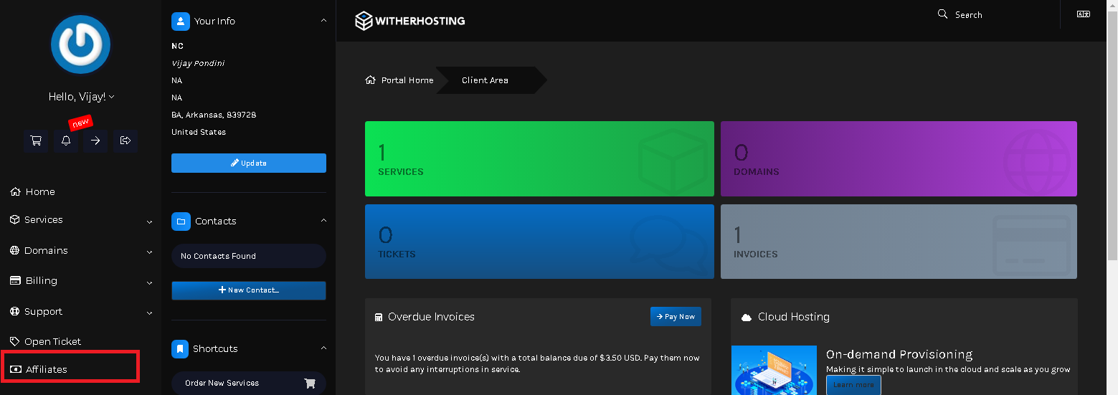The image size is (1118, 395).
Task: Expand the Billing sidebar menu
Action: (x=80, y=281)
